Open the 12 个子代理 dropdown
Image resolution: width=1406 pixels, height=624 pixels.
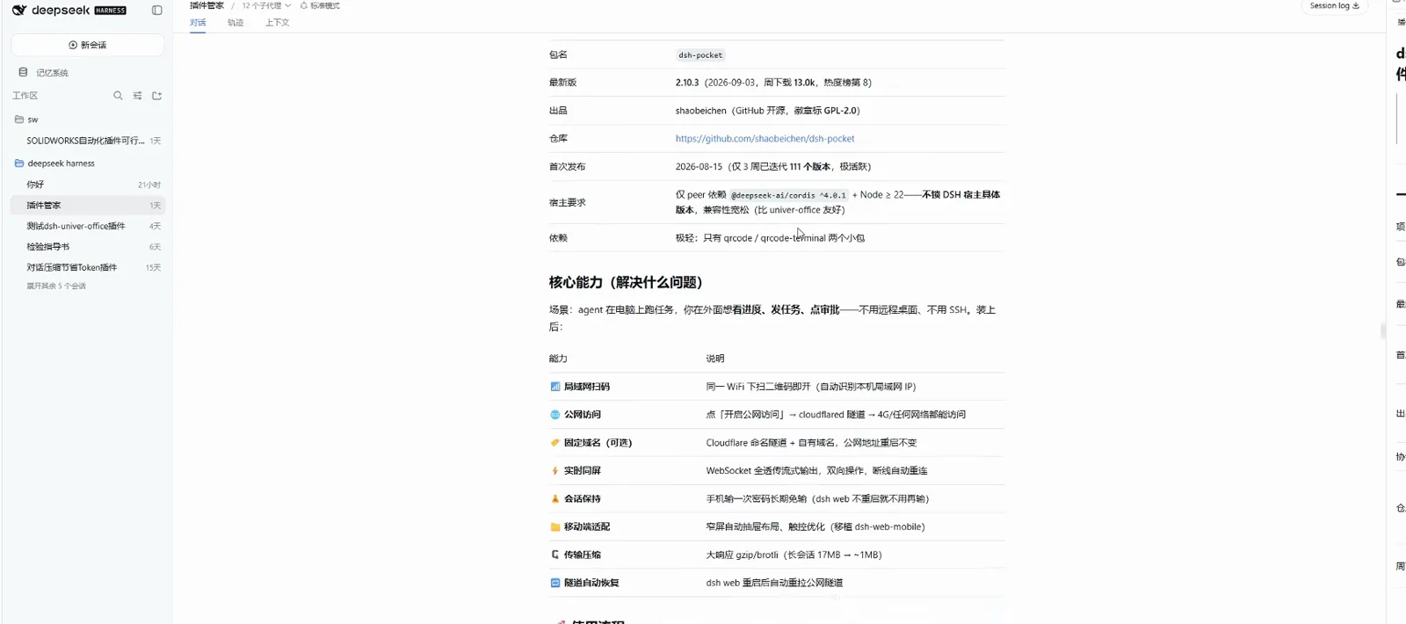(x=266, y=5)
